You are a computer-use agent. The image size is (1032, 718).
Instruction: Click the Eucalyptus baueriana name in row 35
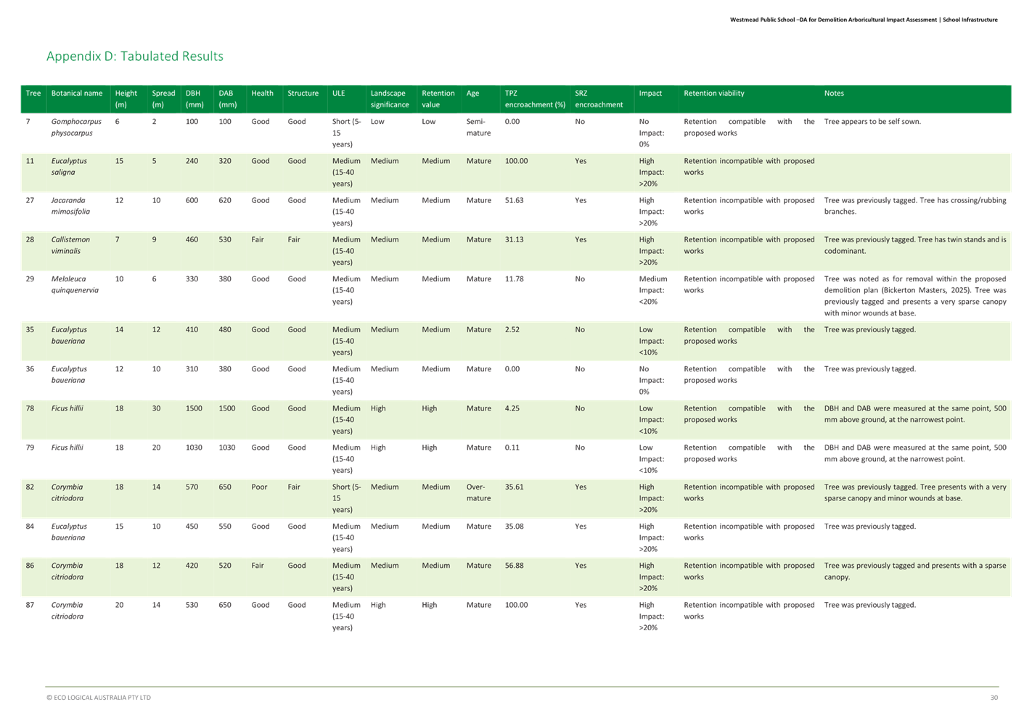pyautogui.click(x=69, y=335)
